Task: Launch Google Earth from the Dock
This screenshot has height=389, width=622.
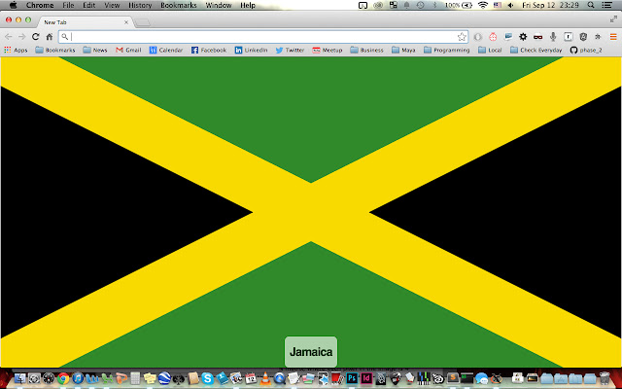Action: [164, 378]
